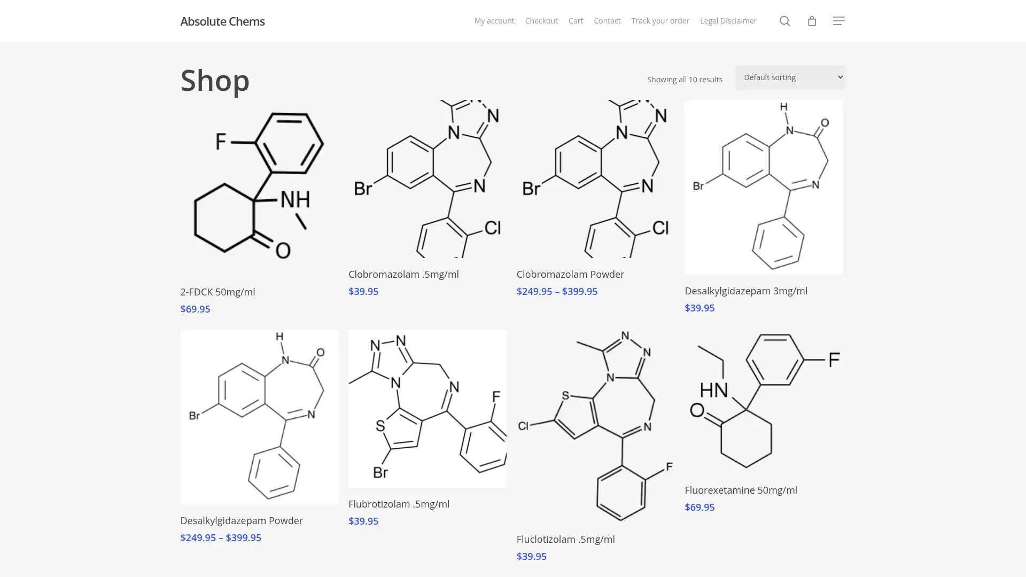The image size is (1026, 577).
Task: Open the search icon
Action: 784,21
